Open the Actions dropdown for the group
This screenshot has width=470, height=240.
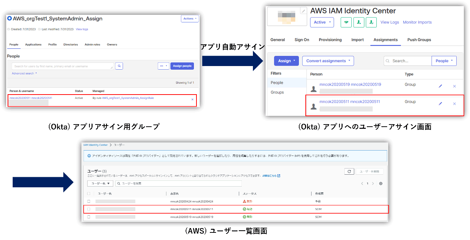[x=190, y=19]
